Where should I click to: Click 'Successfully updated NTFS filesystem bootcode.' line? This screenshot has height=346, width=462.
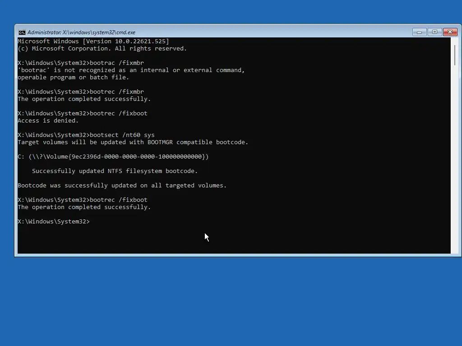tap(115, 171)
